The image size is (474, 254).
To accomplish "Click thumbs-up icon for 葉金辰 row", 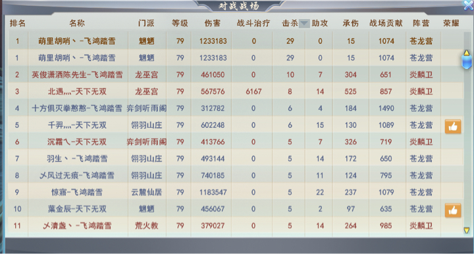I will [x=452, y=210].
